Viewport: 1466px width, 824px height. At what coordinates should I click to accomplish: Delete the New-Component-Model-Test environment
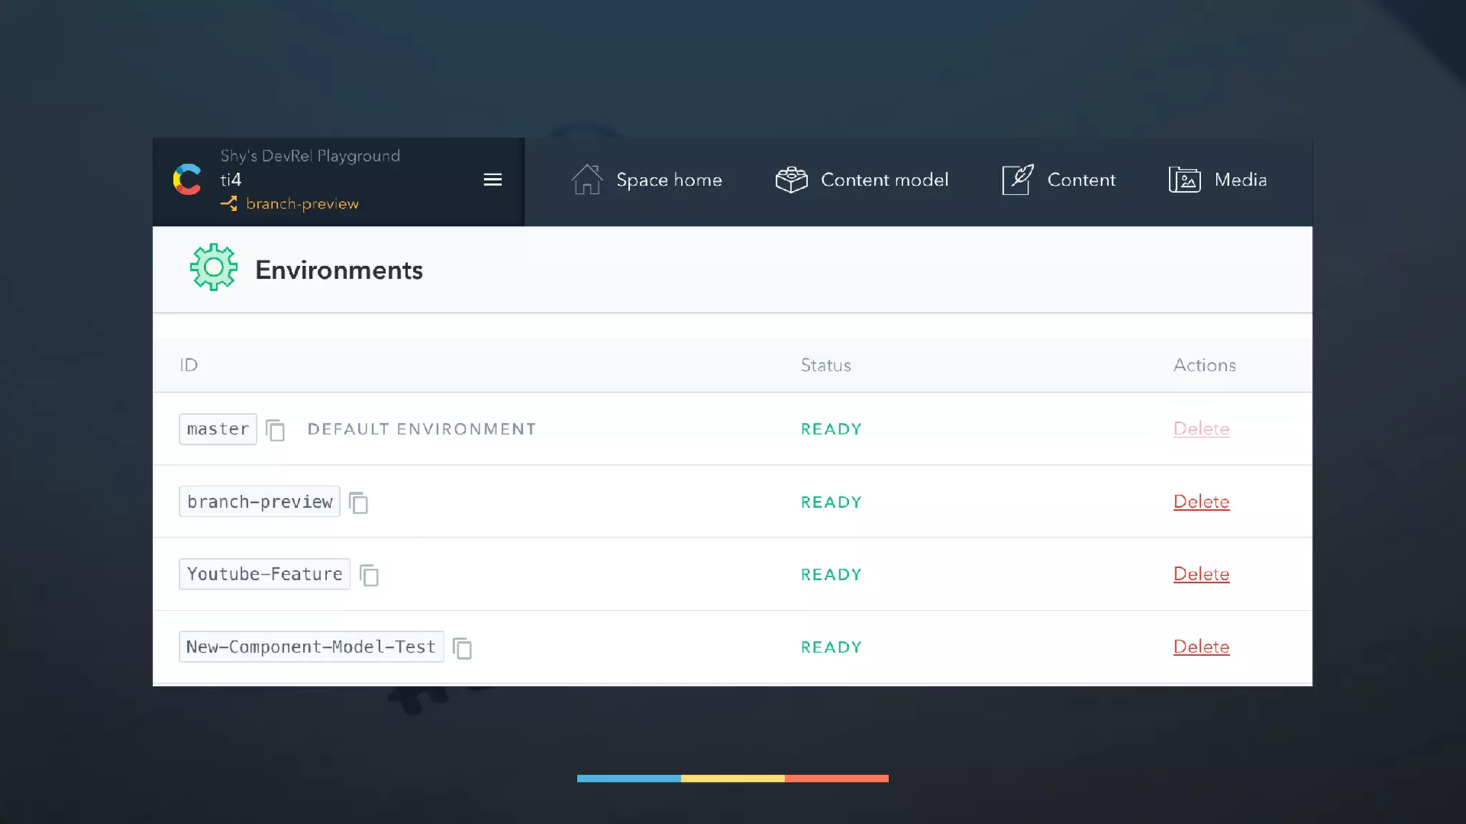click(x=1201, y=647)
